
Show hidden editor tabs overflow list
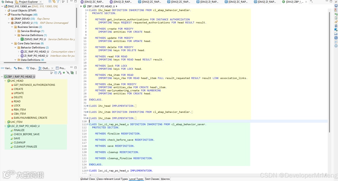tap(311, 2)
